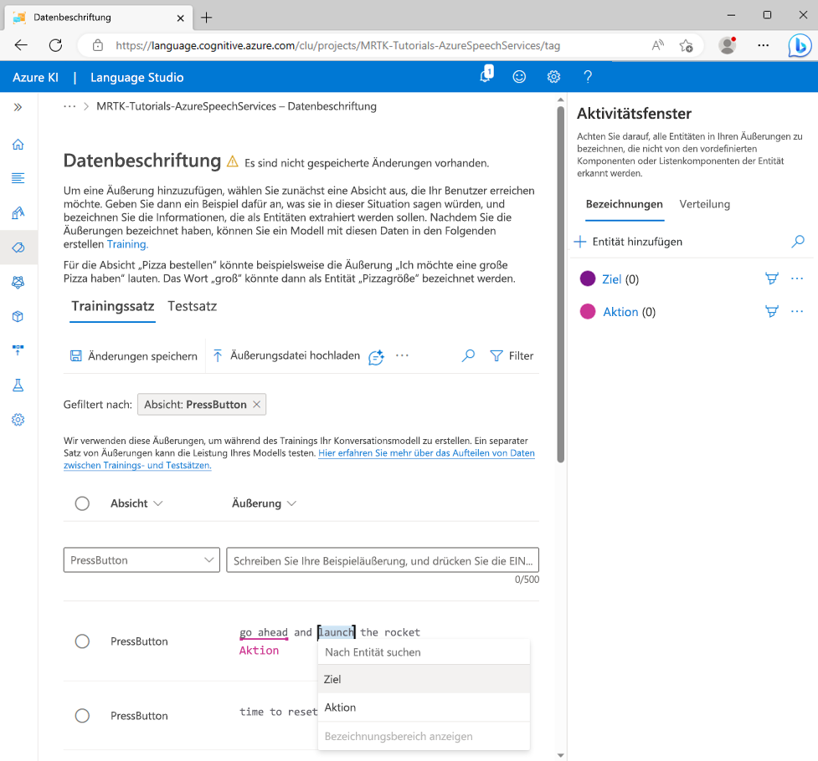Image resolution: width=818 pixels, height=761 pixels.
Task: Expand the Äußerung column sort chevron
Action: pos(291,503)
